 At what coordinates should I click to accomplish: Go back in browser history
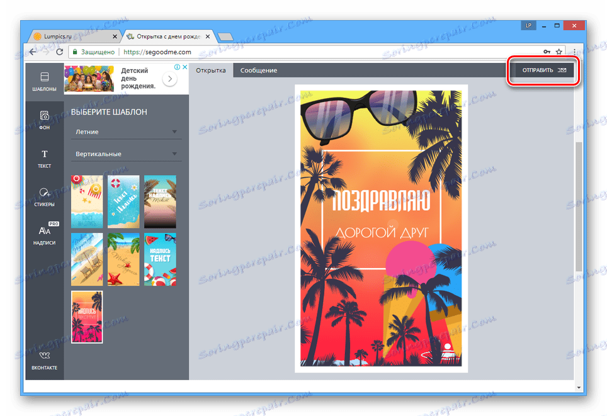(x=33, y=52)
